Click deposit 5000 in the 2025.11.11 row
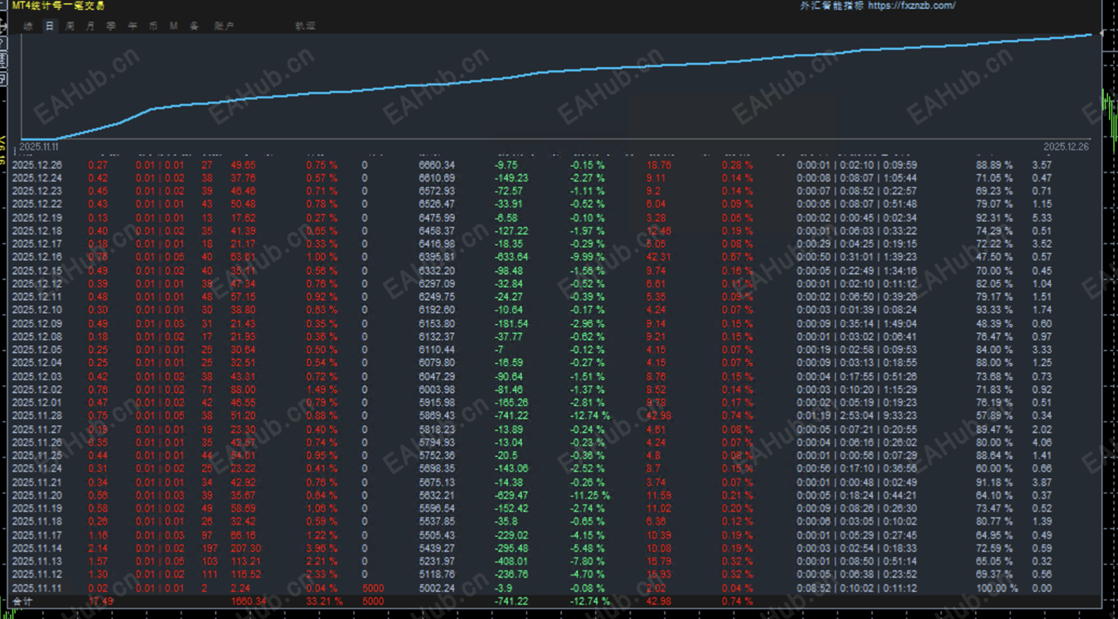Viewport: 1118px width, 619px height. tap(373, 588)
